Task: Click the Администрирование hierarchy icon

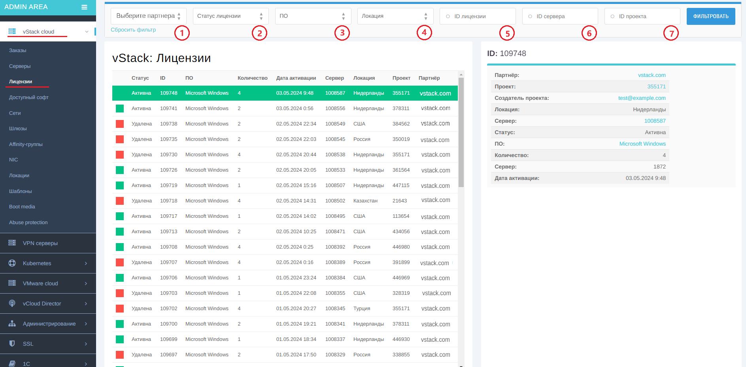Action: pyautogui.click(x=12, y=324)
